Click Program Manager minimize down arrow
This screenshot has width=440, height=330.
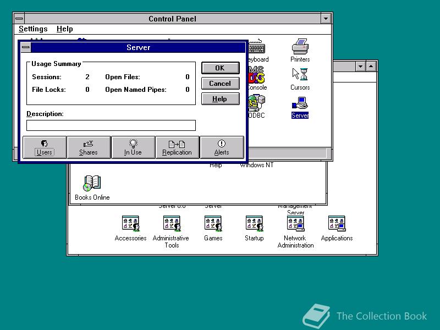pos(361,67)
